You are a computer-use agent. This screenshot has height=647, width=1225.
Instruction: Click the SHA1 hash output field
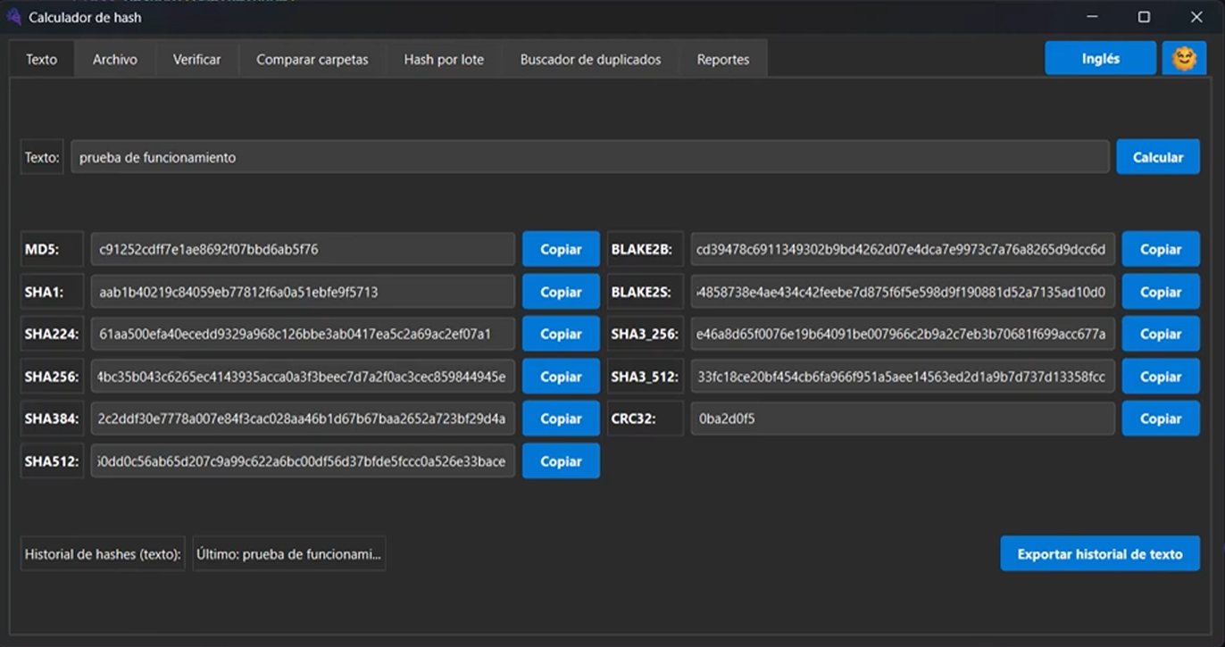(x=303, y=292)
